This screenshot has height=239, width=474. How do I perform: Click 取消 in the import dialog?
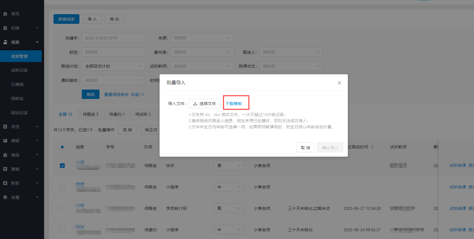click(306, 148)
